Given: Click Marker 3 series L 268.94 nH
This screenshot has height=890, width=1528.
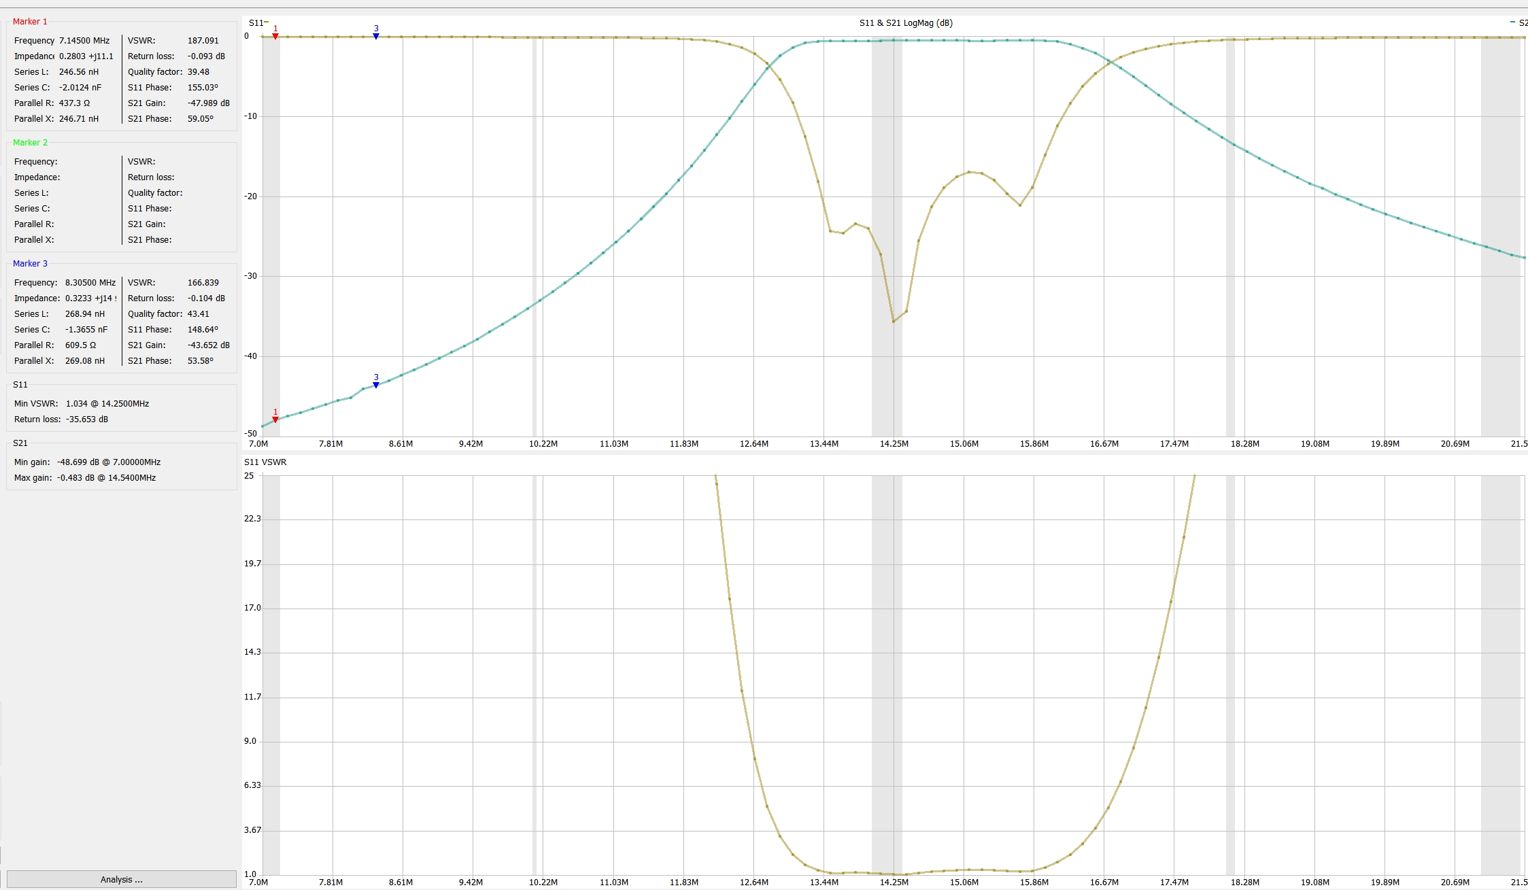Looking at the screenshot, I should point(85,314).
